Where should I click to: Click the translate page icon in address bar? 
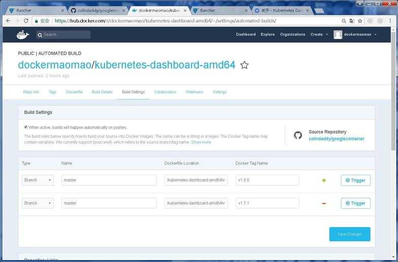tap(352, 21)
